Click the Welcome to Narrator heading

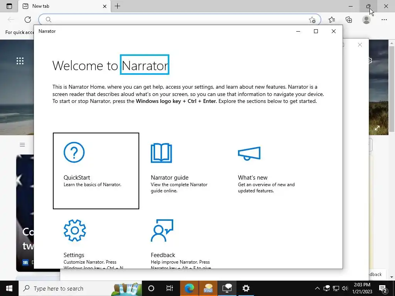click(110, 66)
